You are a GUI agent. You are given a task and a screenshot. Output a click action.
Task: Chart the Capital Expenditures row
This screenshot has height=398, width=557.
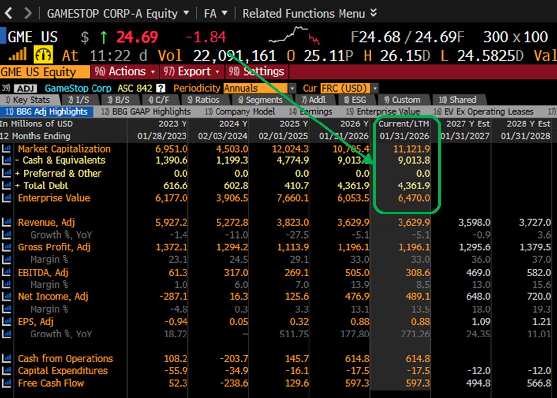pyautogui.click(x=6, y=370)
